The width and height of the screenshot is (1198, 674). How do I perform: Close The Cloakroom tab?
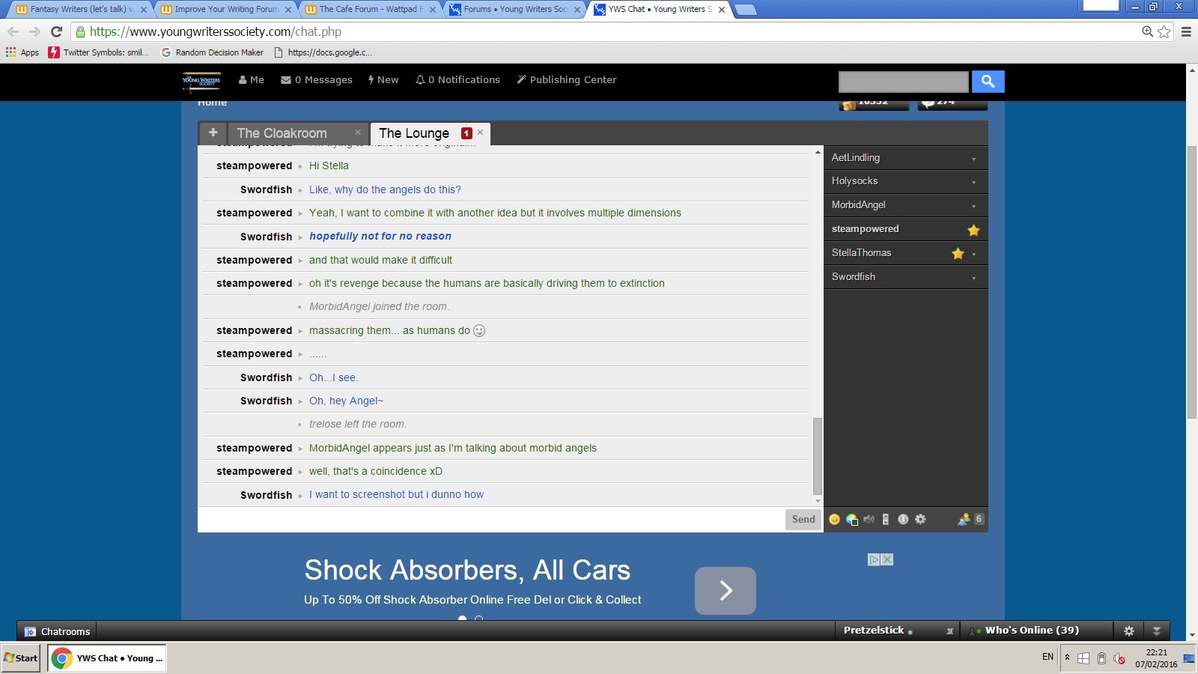point(358,132)
